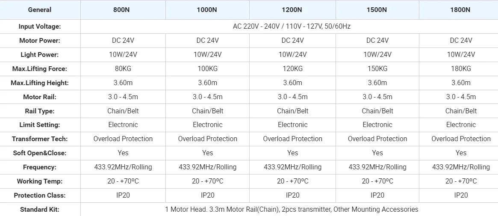Select the Transformer Tech row label
This screenshot has height=216, width=498.
point(40,139)
